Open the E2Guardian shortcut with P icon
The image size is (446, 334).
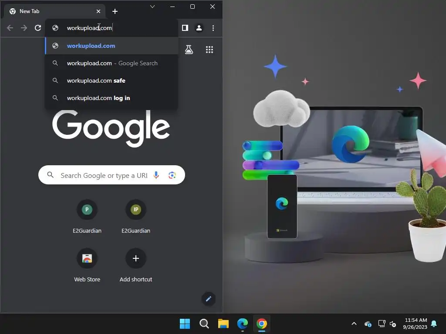(x=87, y=216)
